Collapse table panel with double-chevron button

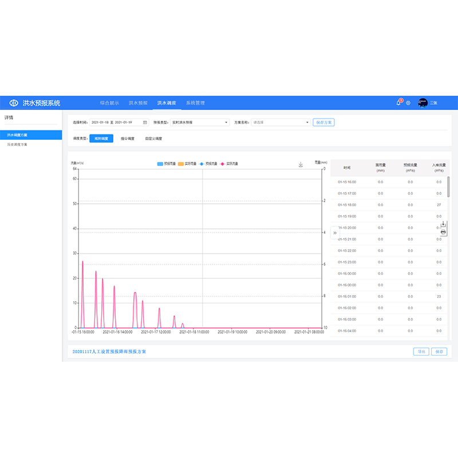pos(335,232)
